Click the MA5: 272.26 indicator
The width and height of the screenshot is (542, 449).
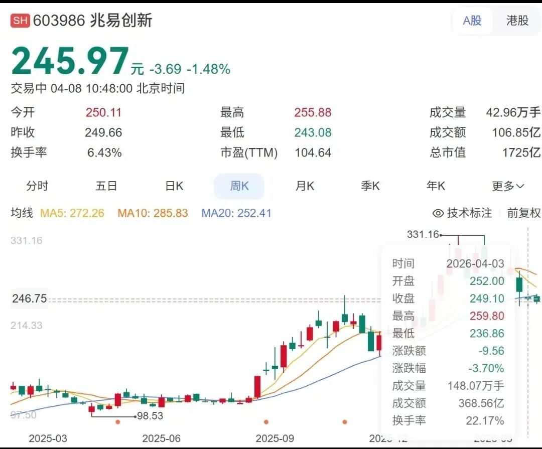point(72,213)
